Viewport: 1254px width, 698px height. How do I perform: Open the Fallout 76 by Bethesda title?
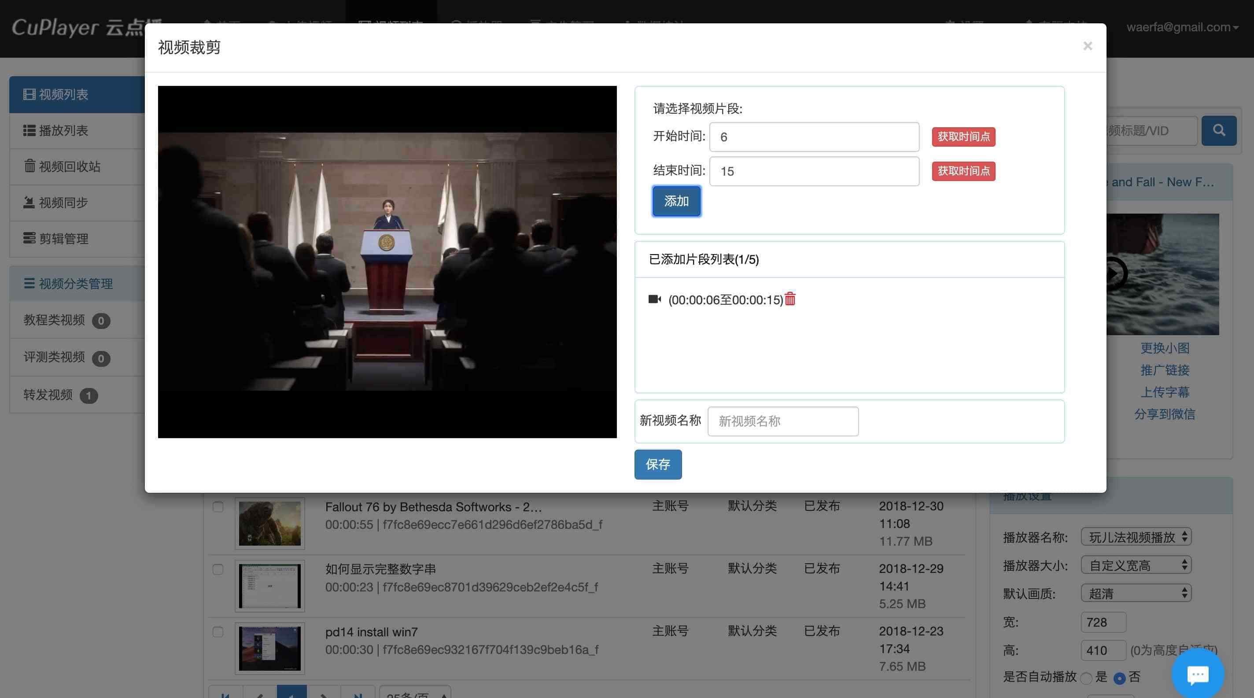[433, 507]
